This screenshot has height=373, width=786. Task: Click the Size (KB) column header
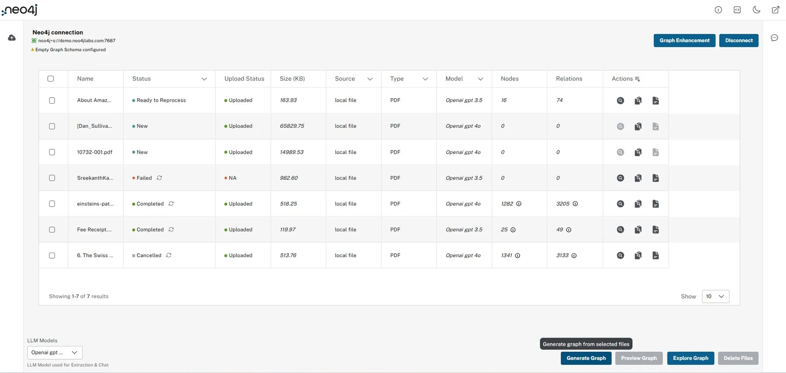[292, 79]
